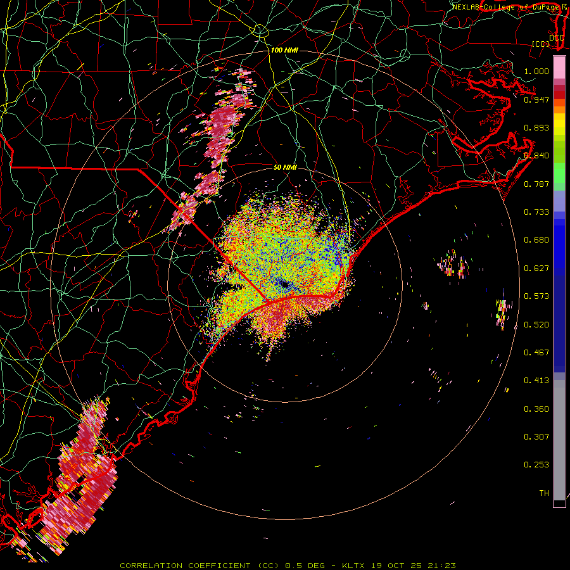Click the [CC] label above the color bar
This screenshot has height=570, width=570.
(541, 44)
